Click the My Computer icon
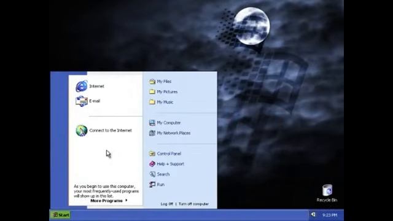 pos(152,123)
